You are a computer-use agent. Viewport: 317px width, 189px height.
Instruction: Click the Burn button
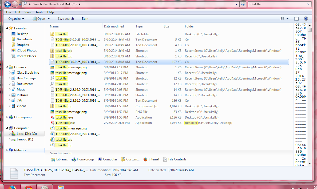(x=85, y=19)
